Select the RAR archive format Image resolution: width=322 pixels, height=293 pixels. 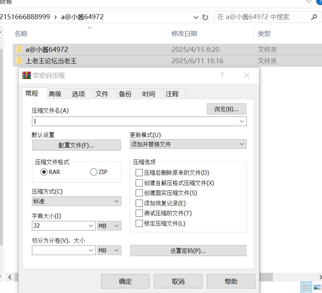[44, 172]
